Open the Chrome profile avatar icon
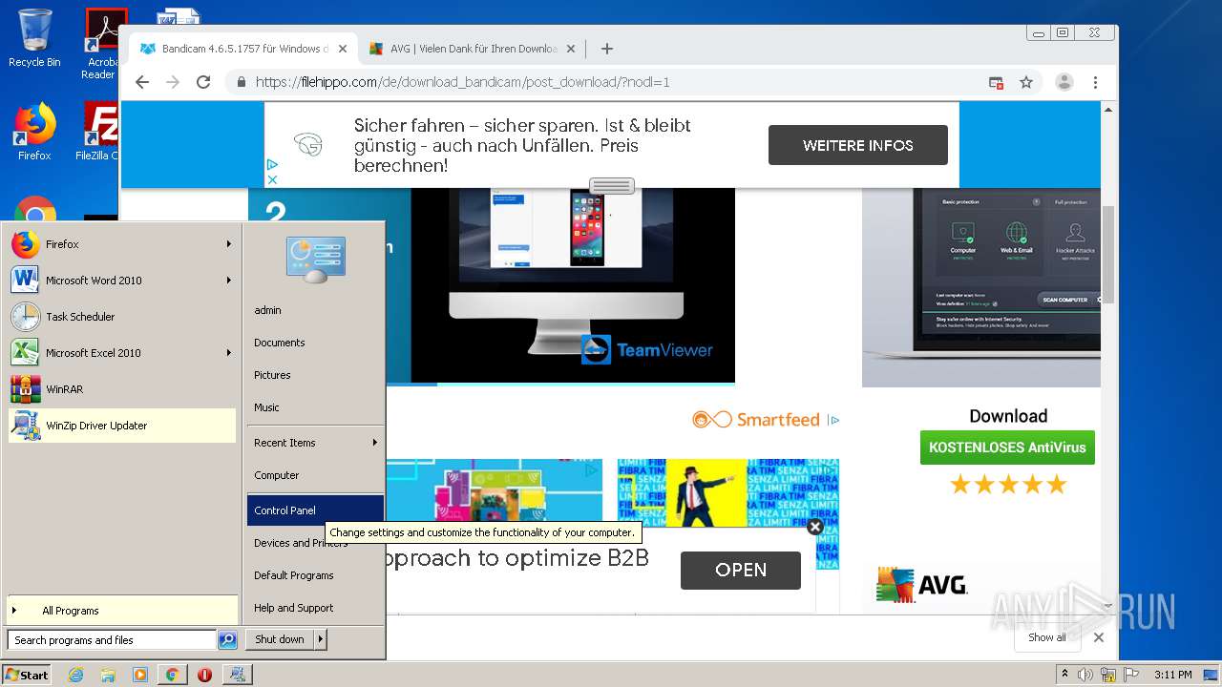The height and width of the screenshot is (687, 1222). tap(1064, 82)
